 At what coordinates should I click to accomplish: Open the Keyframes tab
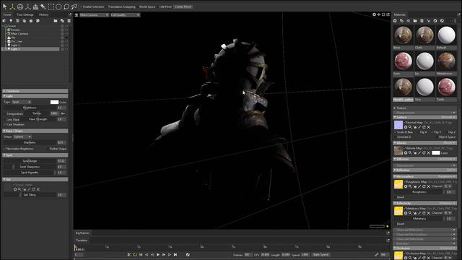[82, 233]
